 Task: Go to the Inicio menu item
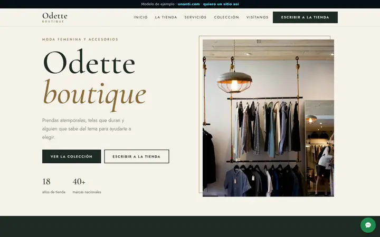140,17
